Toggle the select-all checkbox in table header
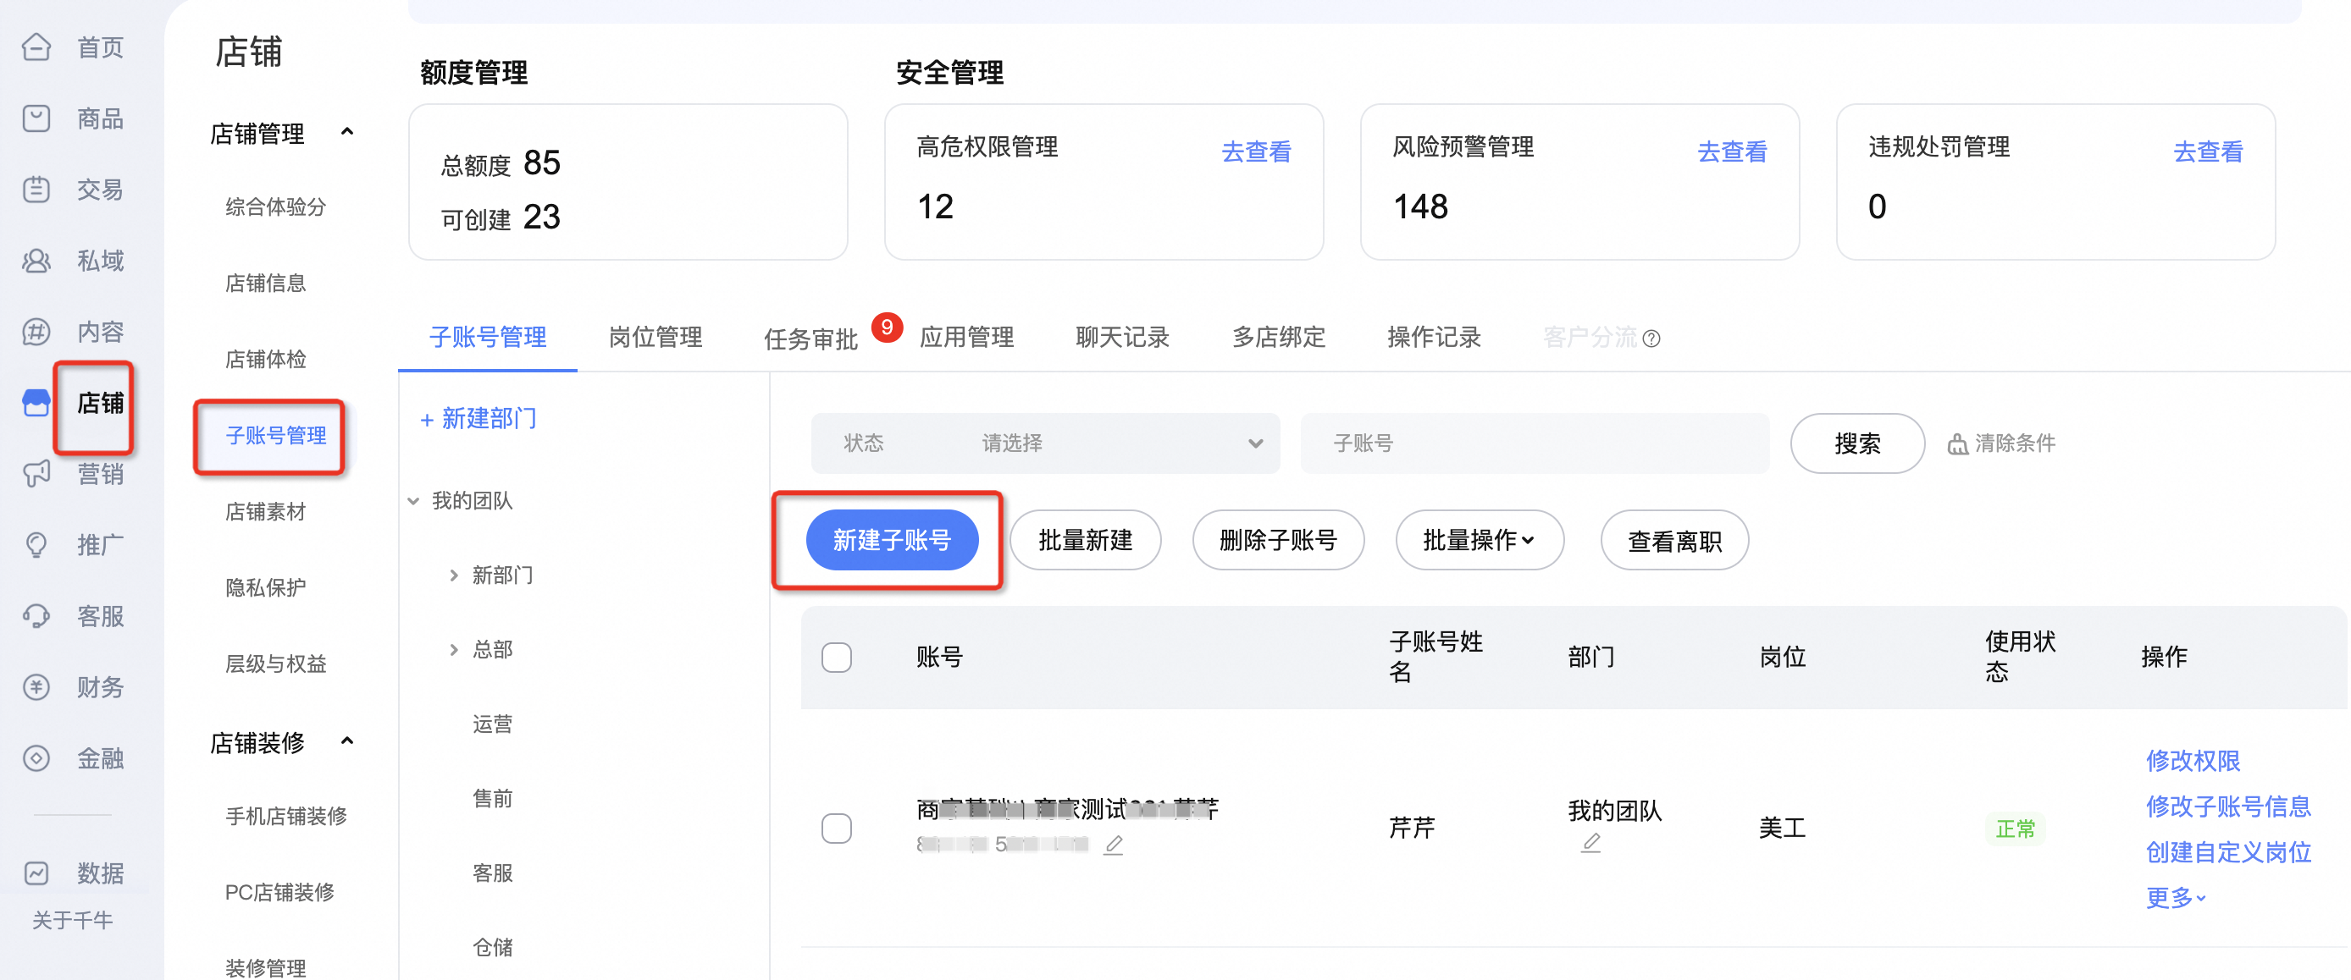2351x980 pixels. 836,657
